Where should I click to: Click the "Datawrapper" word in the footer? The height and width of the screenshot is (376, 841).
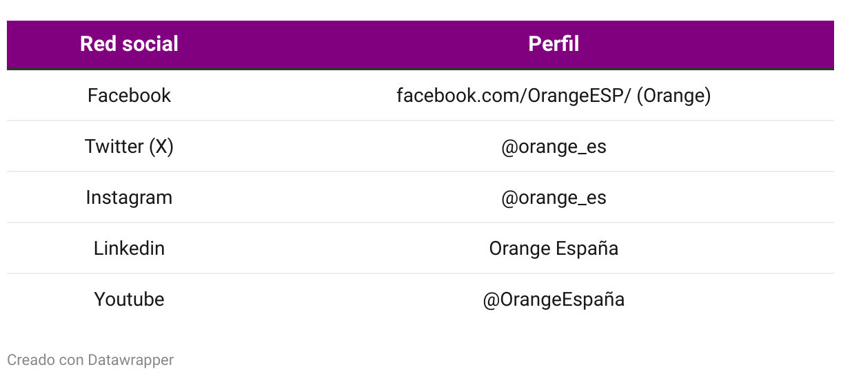click(x=130, y=359)
